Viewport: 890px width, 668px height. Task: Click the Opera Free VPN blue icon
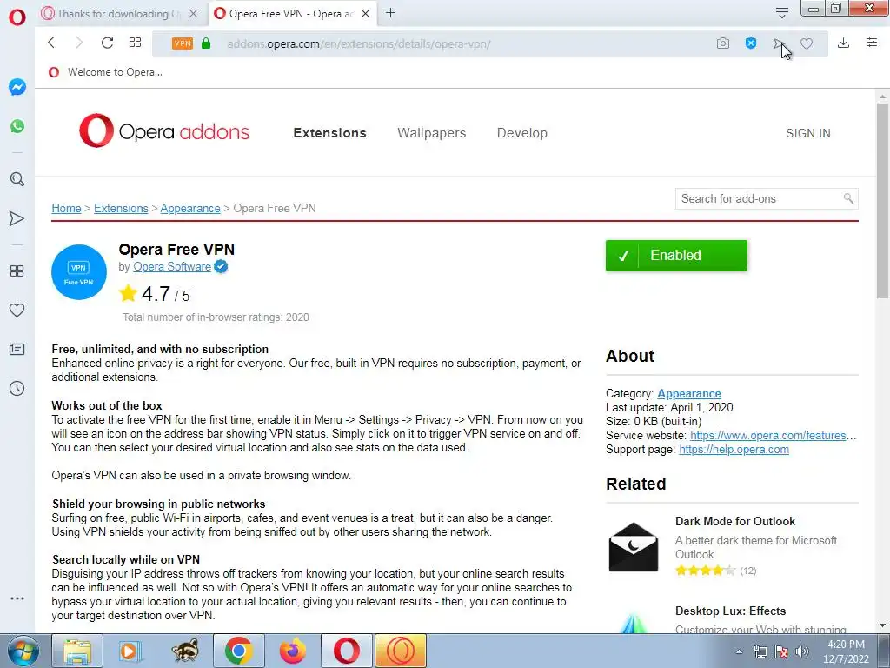(79, 272)
